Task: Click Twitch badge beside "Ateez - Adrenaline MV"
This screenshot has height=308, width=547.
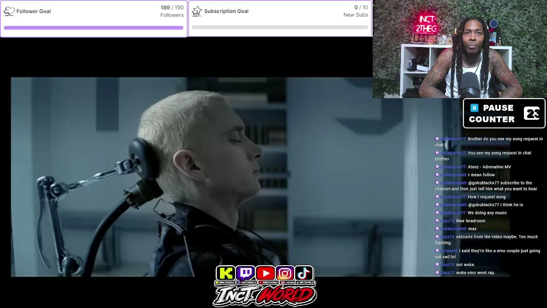Action: coord(437,167)
